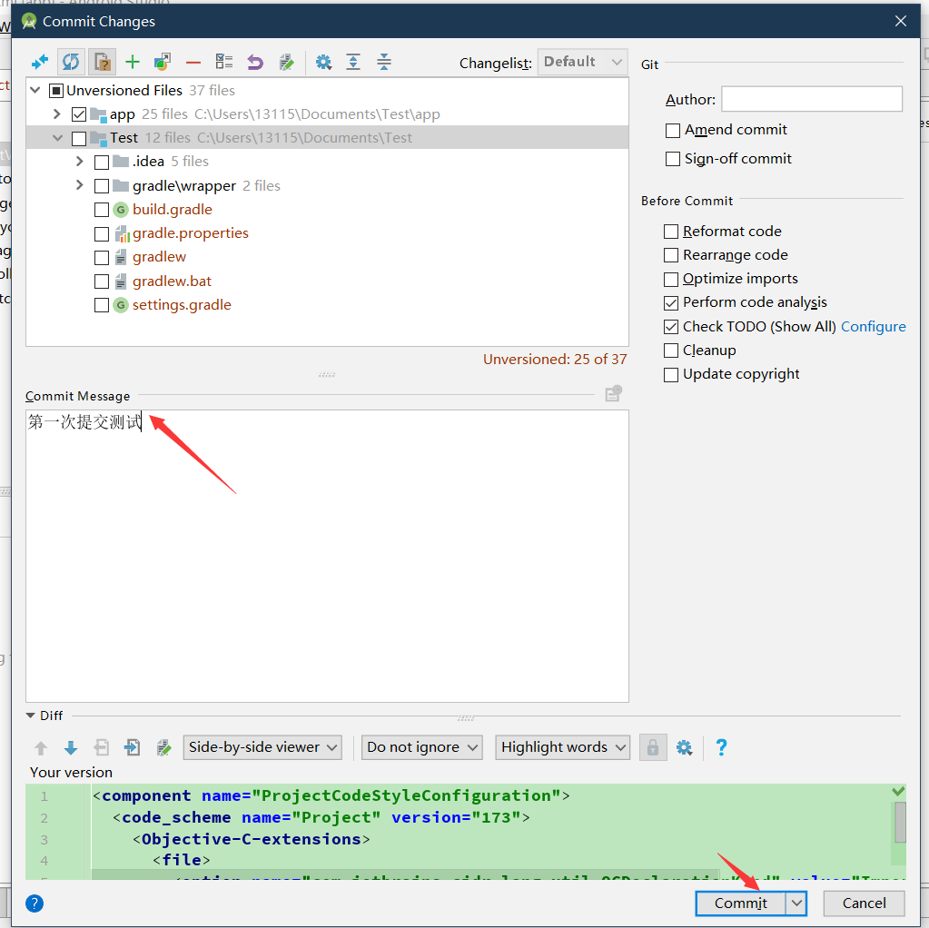Open the Side-by-side viewer dropdown
The height and width of the screenshot is (928, 929).
pyautogui.click(x=262, y=747)
